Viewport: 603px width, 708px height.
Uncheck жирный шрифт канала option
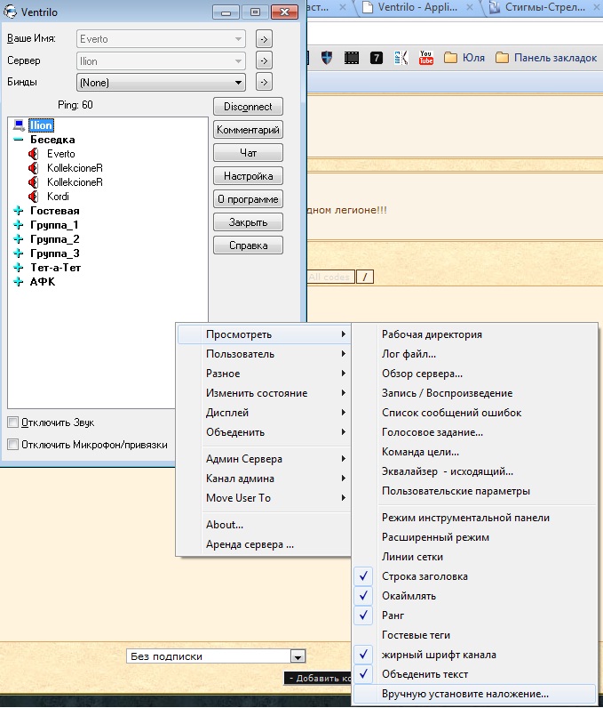[475, 655]
